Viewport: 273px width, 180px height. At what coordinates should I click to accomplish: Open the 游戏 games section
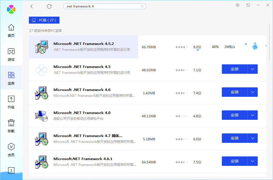tap(11, 55)
